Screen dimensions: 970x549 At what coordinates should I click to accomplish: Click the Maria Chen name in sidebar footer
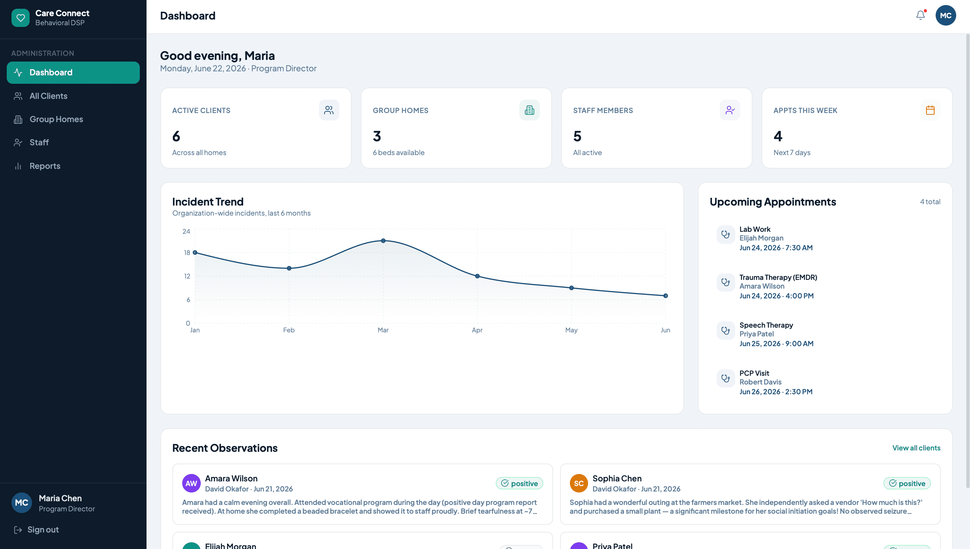coord(60,499)
